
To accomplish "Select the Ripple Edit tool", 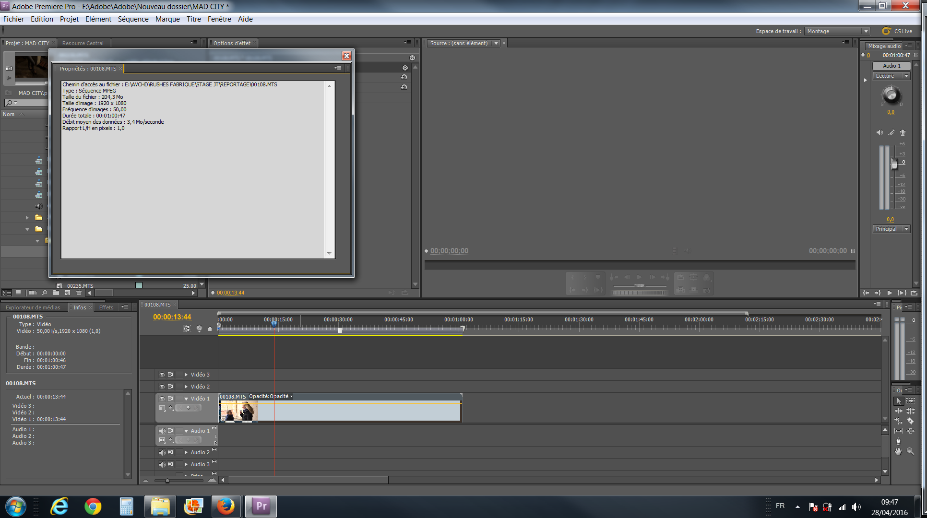I will pos(899,411).
